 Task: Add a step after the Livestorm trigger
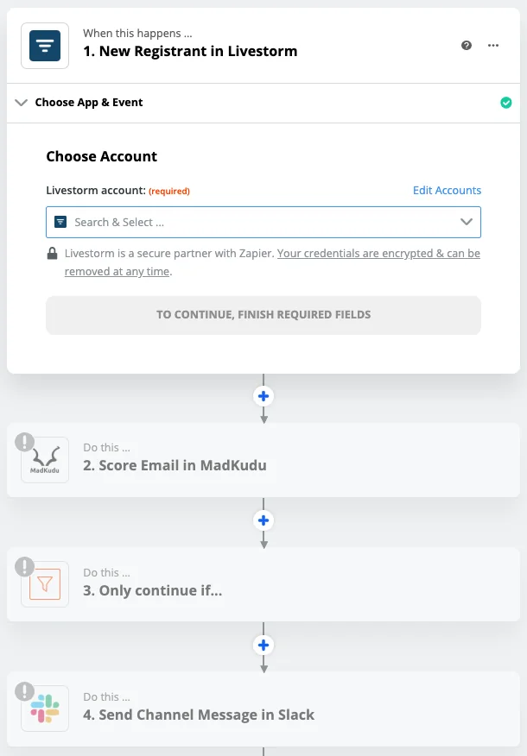click(x=263, y=397)
